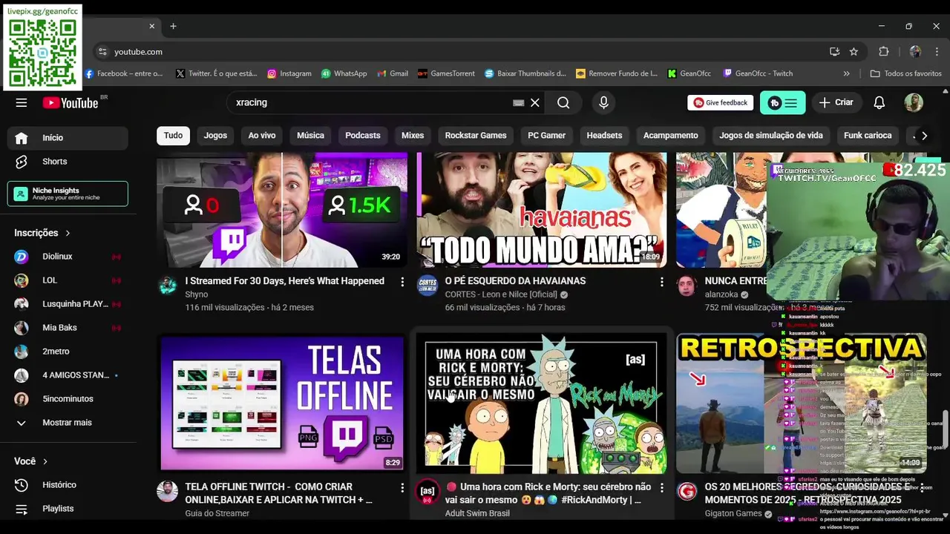Open the YouTube hamburger guide menu
Viewport: 950px width, 534px height.
(22, 102)
